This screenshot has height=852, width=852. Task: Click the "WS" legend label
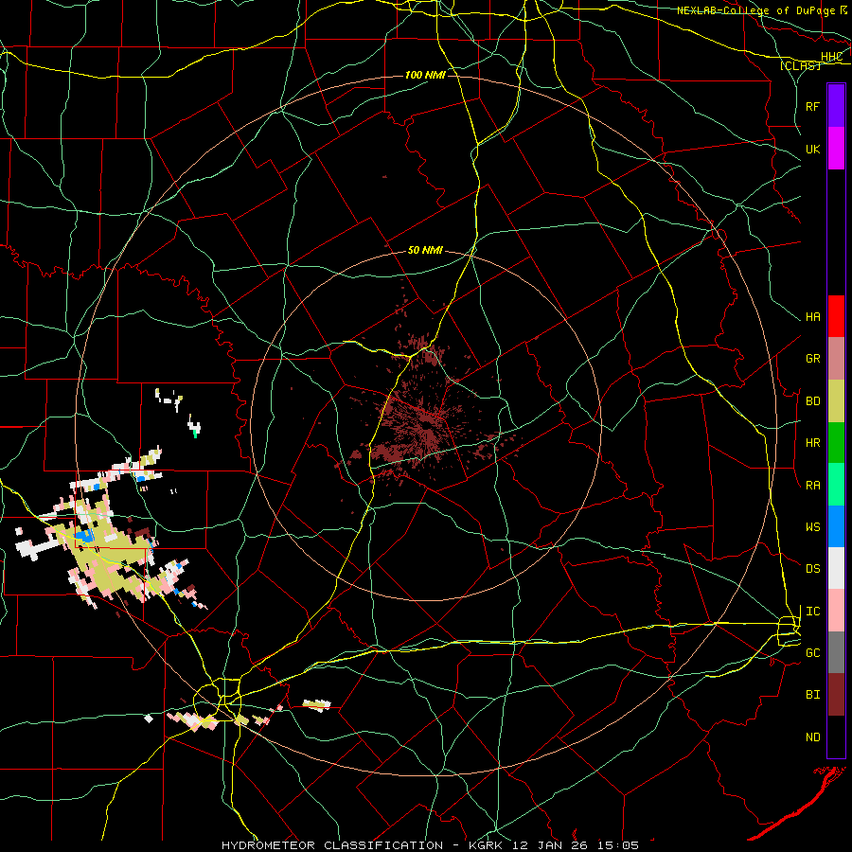coord(812,527)
